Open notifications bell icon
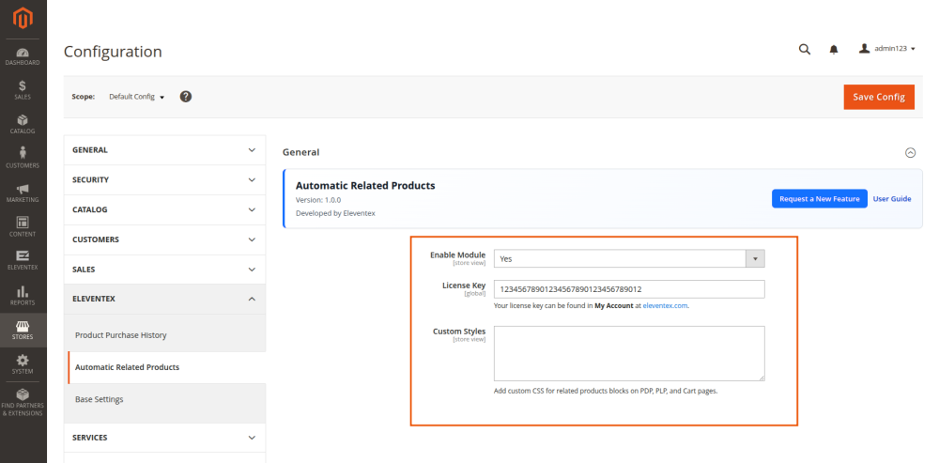The image size is (939, 463). pyautogui.click(x=833, y=50)
